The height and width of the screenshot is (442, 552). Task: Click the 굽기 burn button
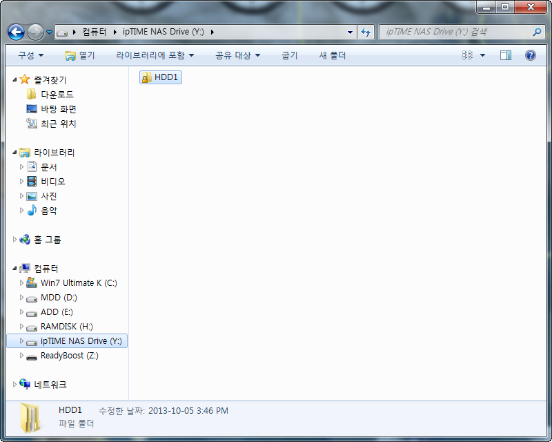click(x=289, y=55)
